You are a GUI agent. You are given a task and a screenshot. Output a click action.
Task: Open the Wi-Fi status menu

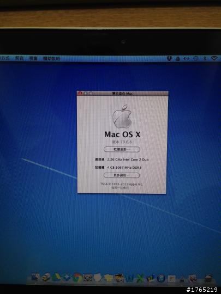(214, 58)
